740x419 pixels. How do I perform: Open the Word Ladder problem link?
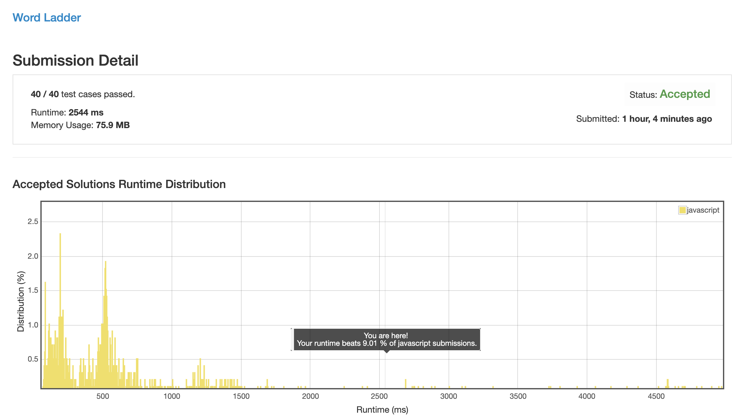coord(47,18)
